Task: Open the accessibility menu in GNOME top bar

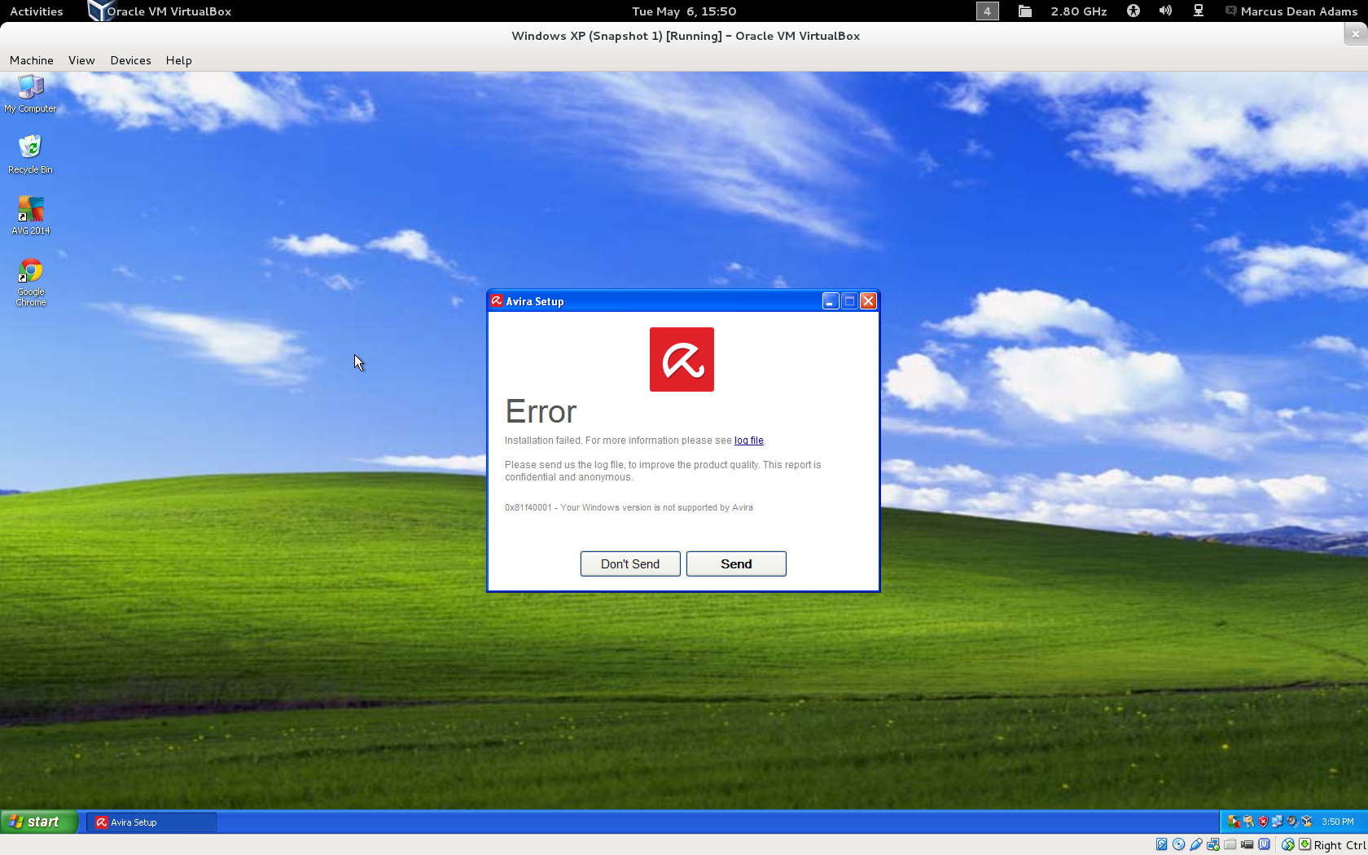Action: (x=1133, y=11)
